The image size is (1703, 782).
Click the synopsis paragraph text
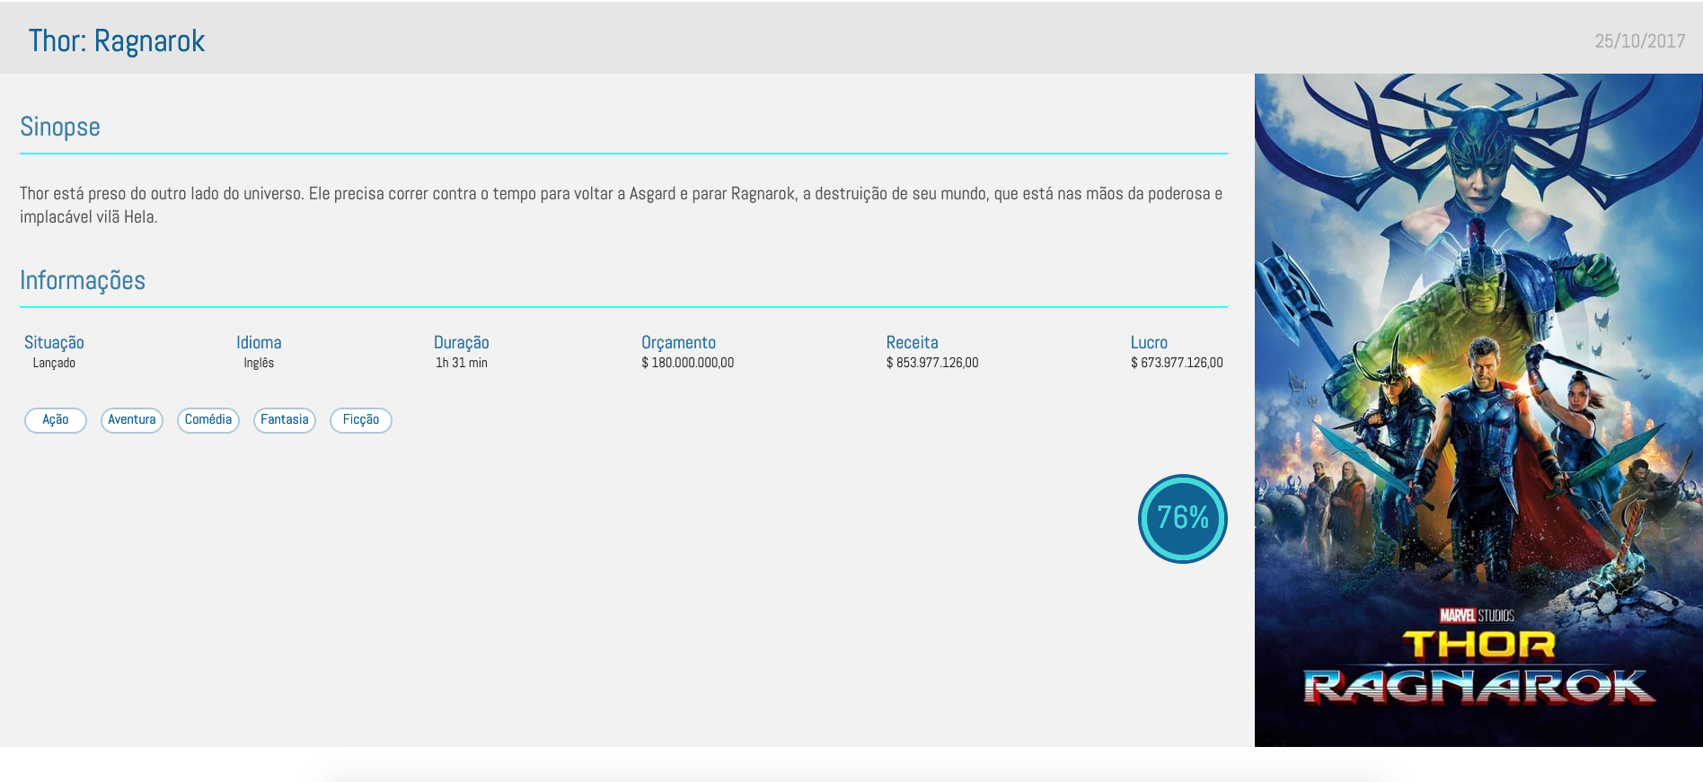pyautogui.click(x=622, y=205)
